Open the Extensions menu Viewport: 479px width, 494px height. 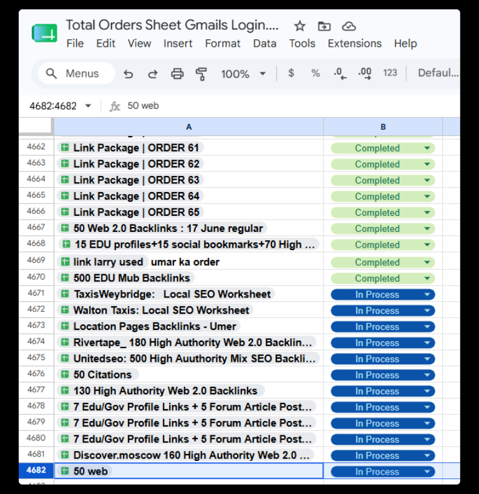(x=354, y=43)
